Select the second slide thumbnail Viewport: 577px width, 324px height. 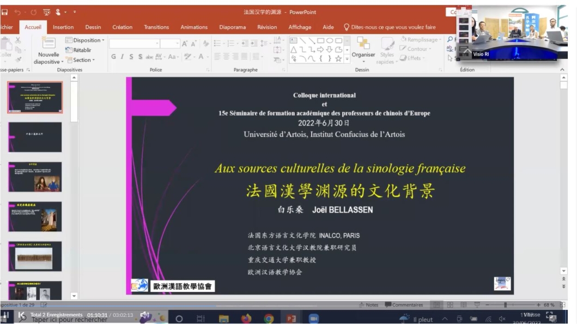[x=35, y=137]
